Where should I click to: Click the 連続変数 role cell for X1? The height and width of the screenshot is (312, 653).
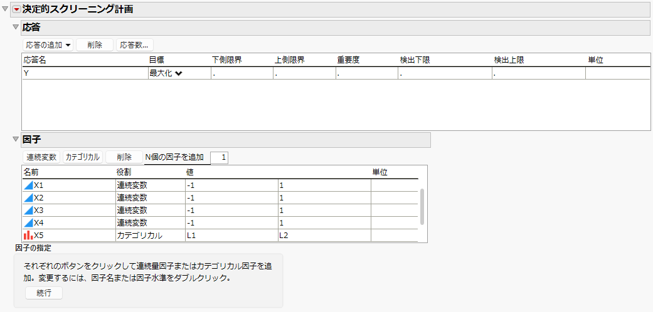(151, 185)
